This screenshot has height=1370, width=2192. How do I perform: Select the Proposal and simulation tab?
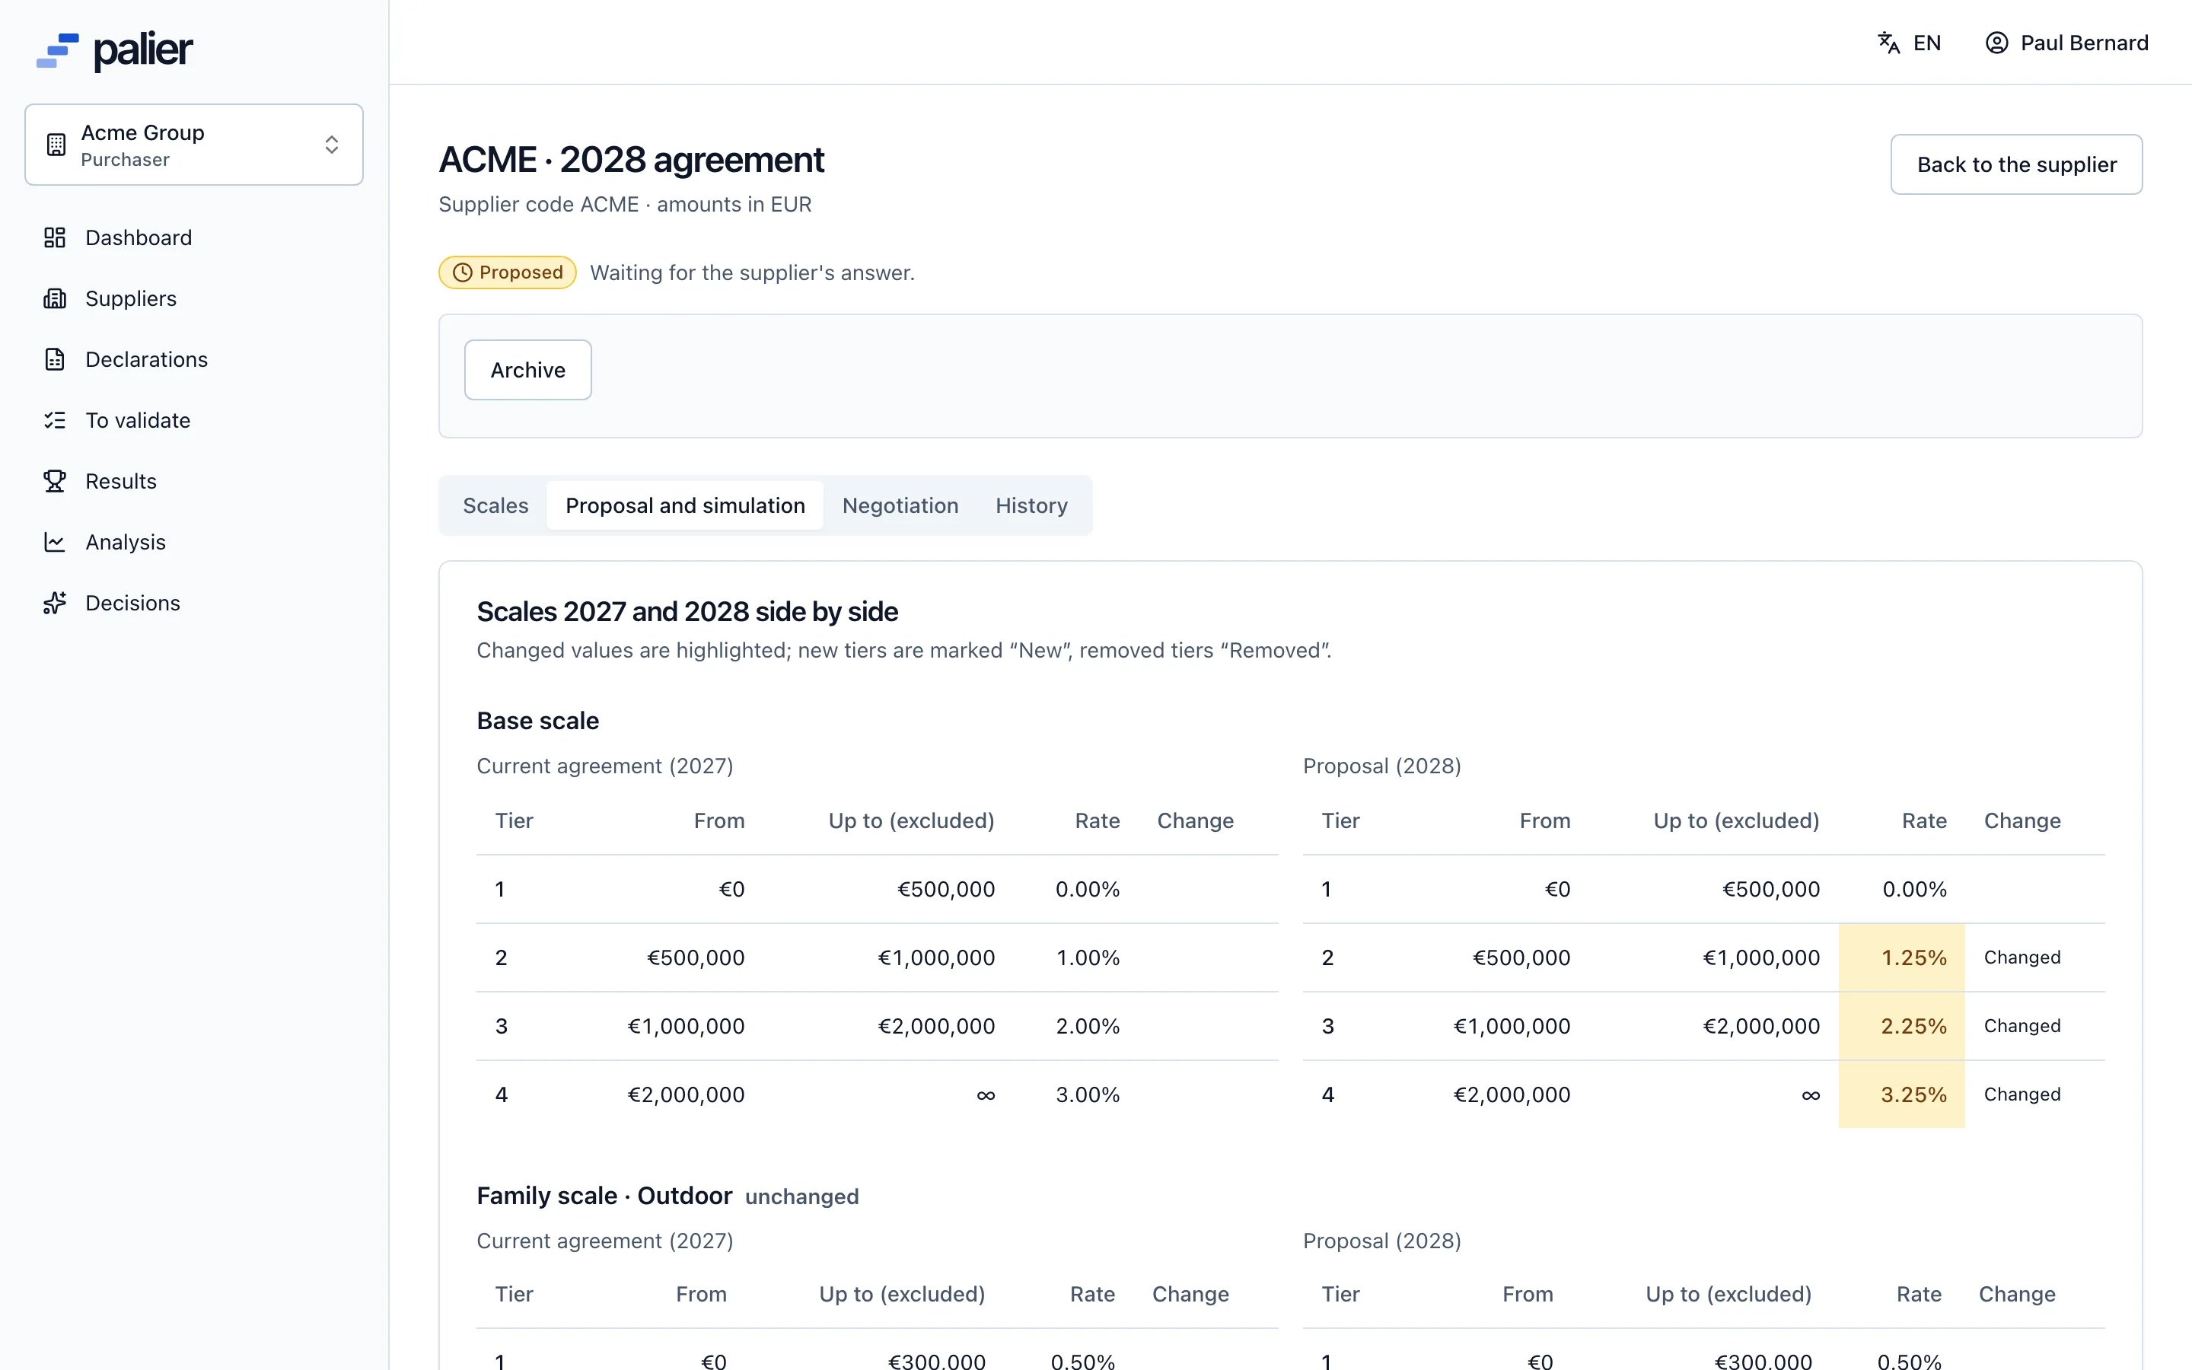tap(685, 505)
